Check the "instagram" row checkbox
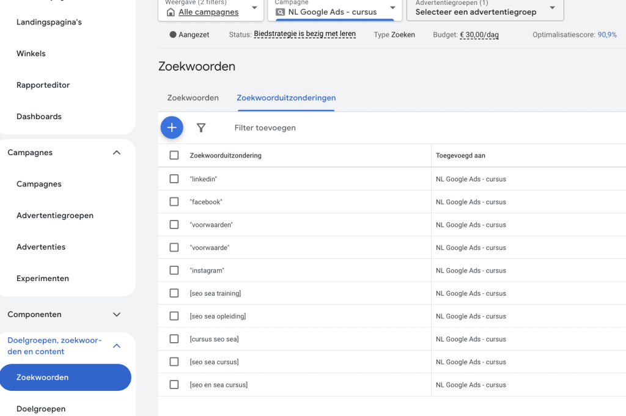This screenshot has width=626, height=416. (x=174, y=271)
